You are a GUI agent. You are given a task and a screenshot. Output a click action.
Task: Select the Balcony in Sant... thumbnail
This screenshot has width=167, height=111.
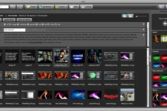pyautogui.click(x=127, y=95)
